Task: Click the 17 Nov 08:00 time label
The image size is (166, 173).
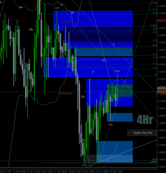Action: click(61, 171)
